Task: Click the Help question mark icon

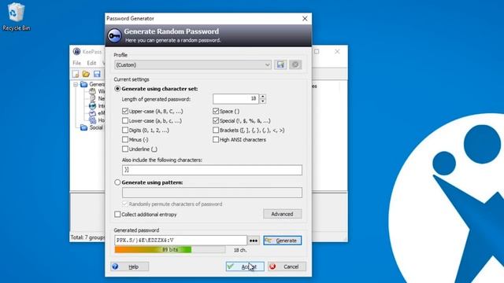Action: click(x=115, y=266)
